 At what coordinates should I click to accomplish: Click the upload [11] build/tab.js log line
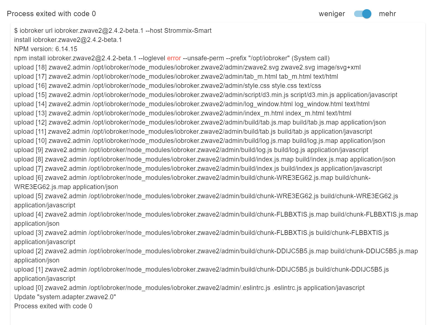193,132
